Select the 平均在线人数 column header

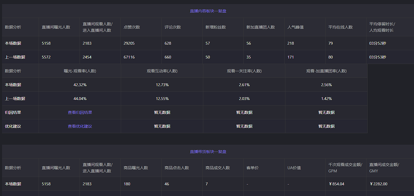340,27
